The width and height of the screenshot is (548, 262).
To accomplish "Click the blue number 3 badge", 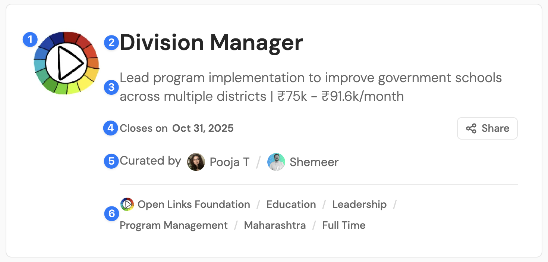I will 111,88.
